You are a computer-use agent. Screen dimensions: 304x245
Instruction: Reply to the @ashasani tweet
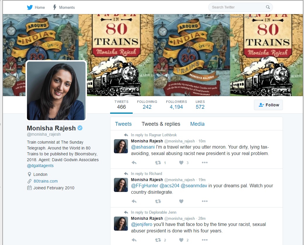pos(134,163)
